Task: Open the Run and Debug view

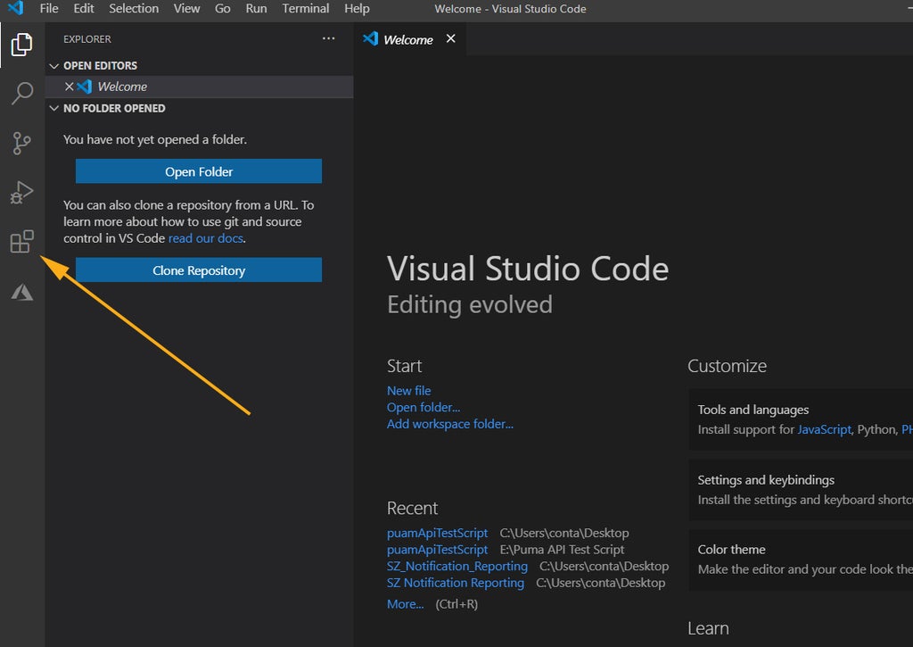Action: [x=22, y=192]
